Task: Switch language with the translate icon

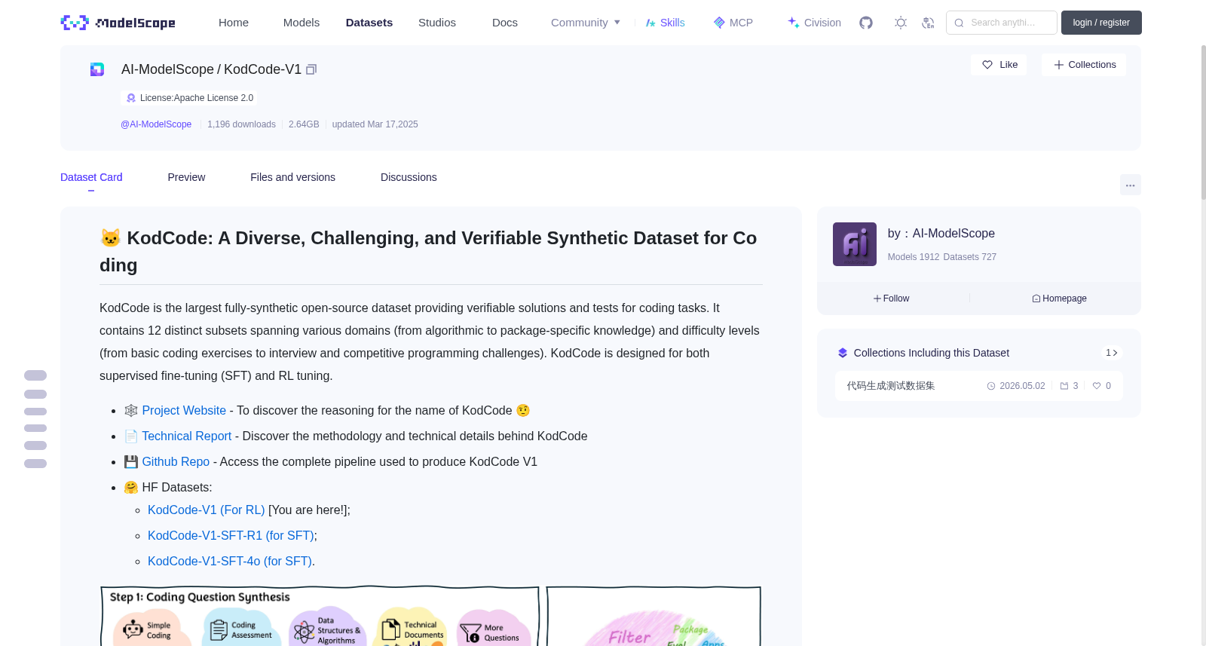Action: [928, 23]
